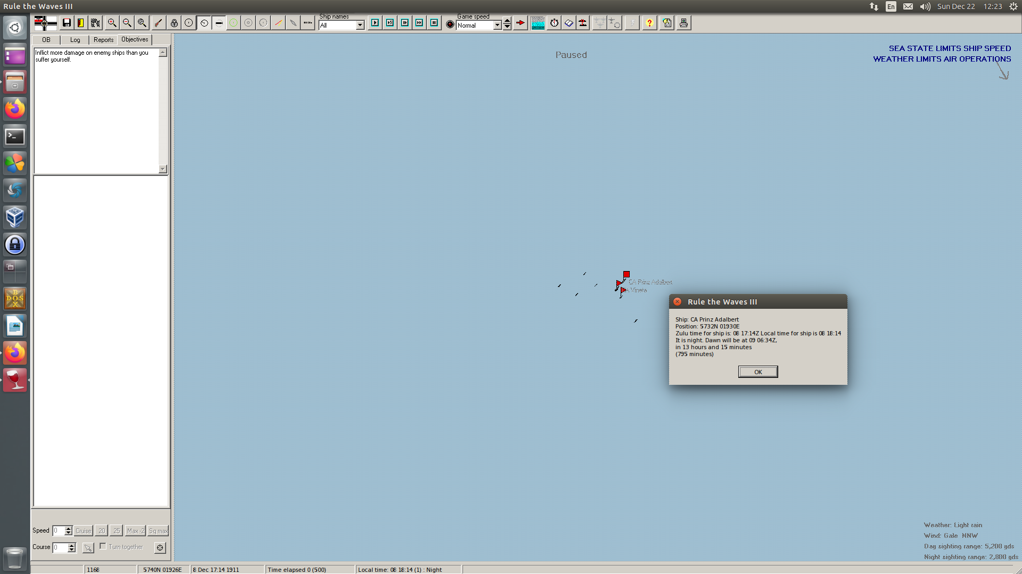The image size is (1022, 574).
Task: Pause the game with the pause button
Action: point(434,23)
